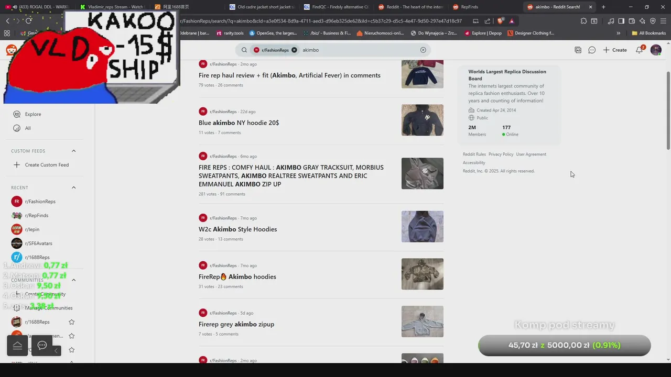Open the FIRE REPS COMFY HAUL post
This screenshot has width=671, height=377.
[x=291, y=176]
